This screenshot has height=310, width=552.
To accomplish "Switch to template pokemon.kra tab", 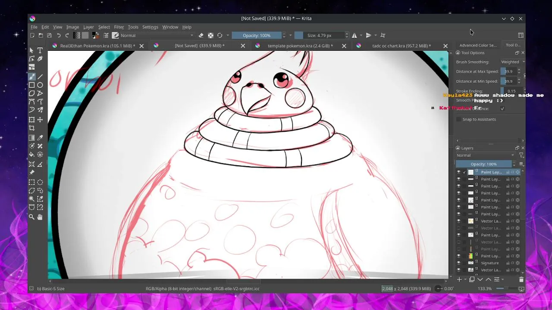I will coord(300,46).
